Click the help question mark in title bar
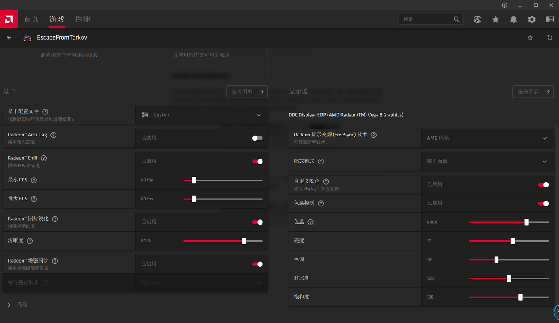The width and height of the screenshot is (559, 323). click(505, 5)
